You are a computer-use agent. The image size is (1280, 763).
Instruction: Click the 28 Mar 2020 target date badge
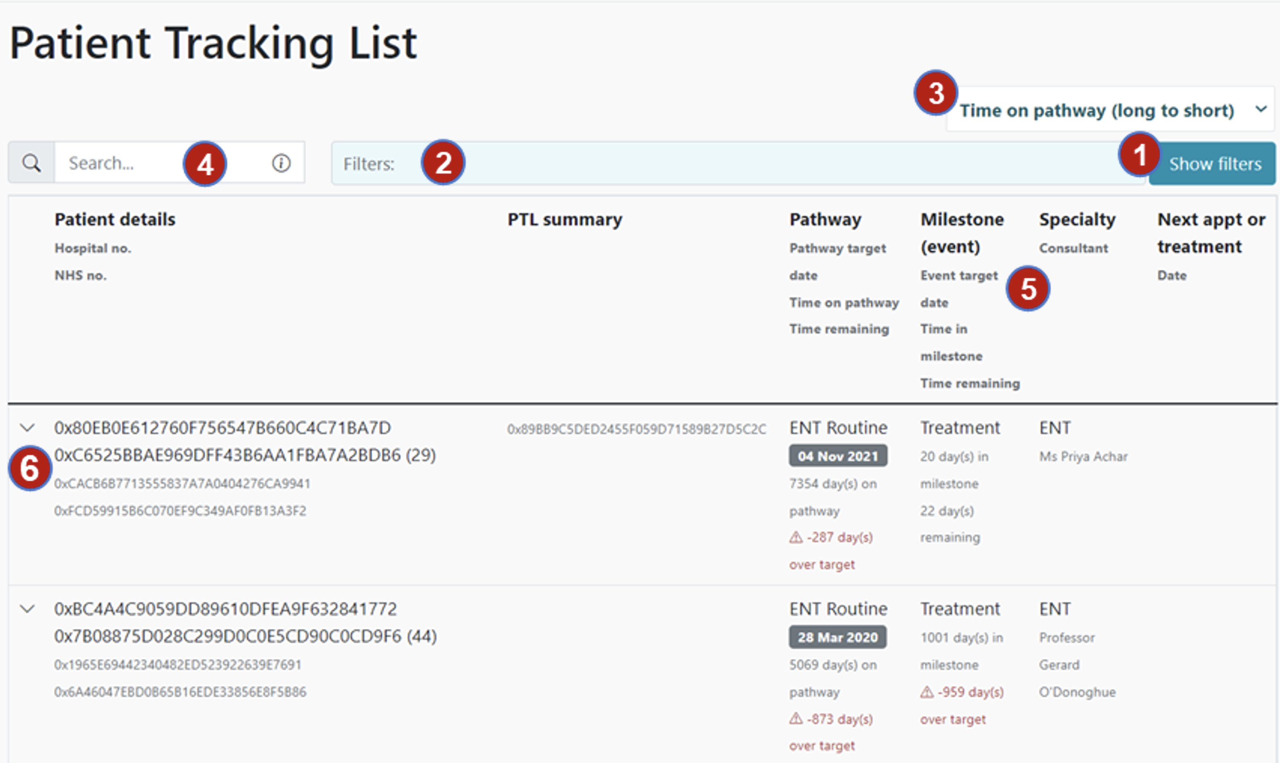pyautogui.click(x=837, y=637)
